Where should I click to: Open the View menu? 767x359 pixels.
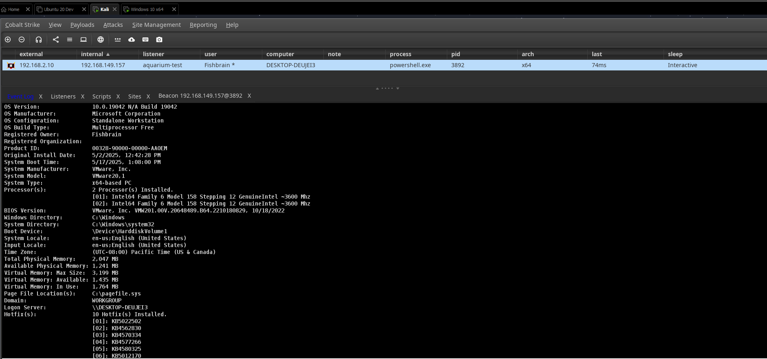[x=55, y=25]
